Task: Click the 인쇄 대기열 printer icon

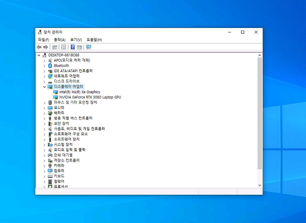Action: [50, 155]
